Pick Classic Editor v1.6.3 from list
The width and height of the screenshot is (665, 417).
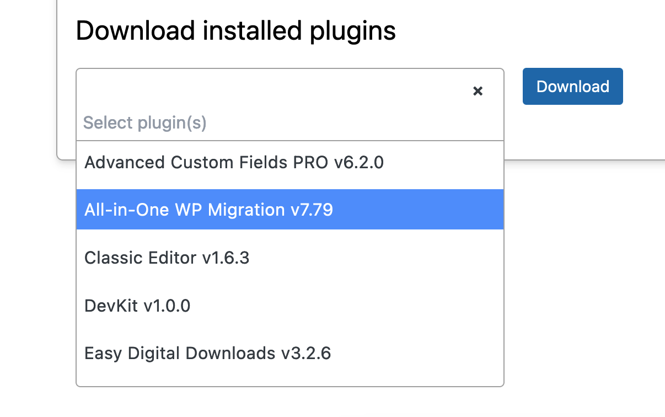click(290, 258)
